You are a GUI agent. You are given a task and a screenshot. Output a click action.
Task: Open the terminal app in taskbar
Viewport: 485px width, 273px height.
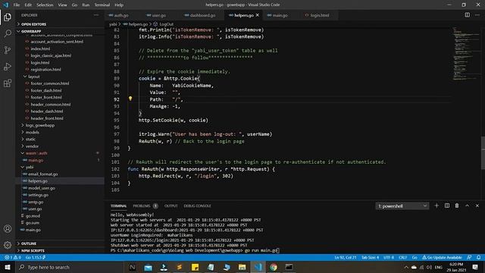coord(289,267)
